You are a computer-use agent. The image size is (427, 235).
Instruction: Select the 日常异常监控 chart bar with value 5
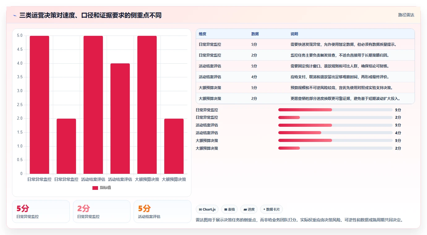coord(40,105)
